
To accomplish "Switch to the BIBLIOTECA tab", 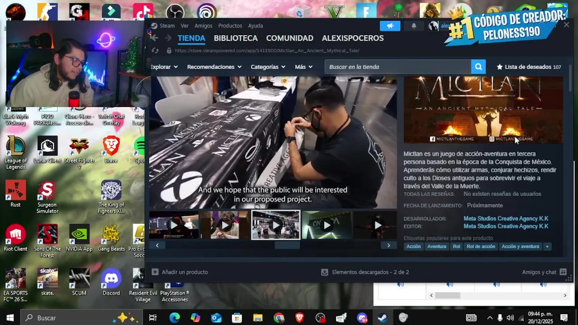I will click(x=236, y=38).
